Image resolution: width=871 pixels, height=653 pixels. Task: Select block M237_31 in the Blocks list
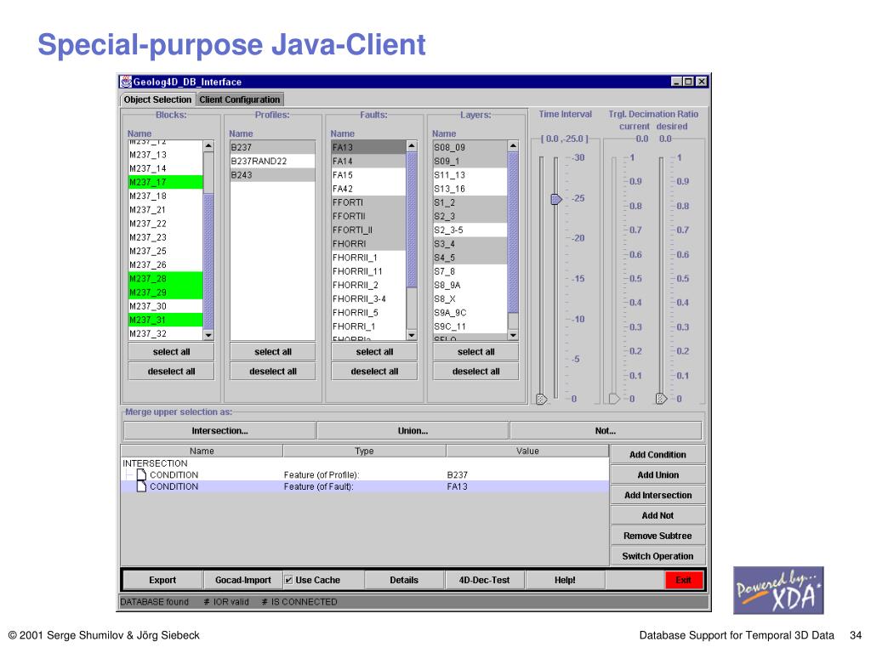(166, 320)
